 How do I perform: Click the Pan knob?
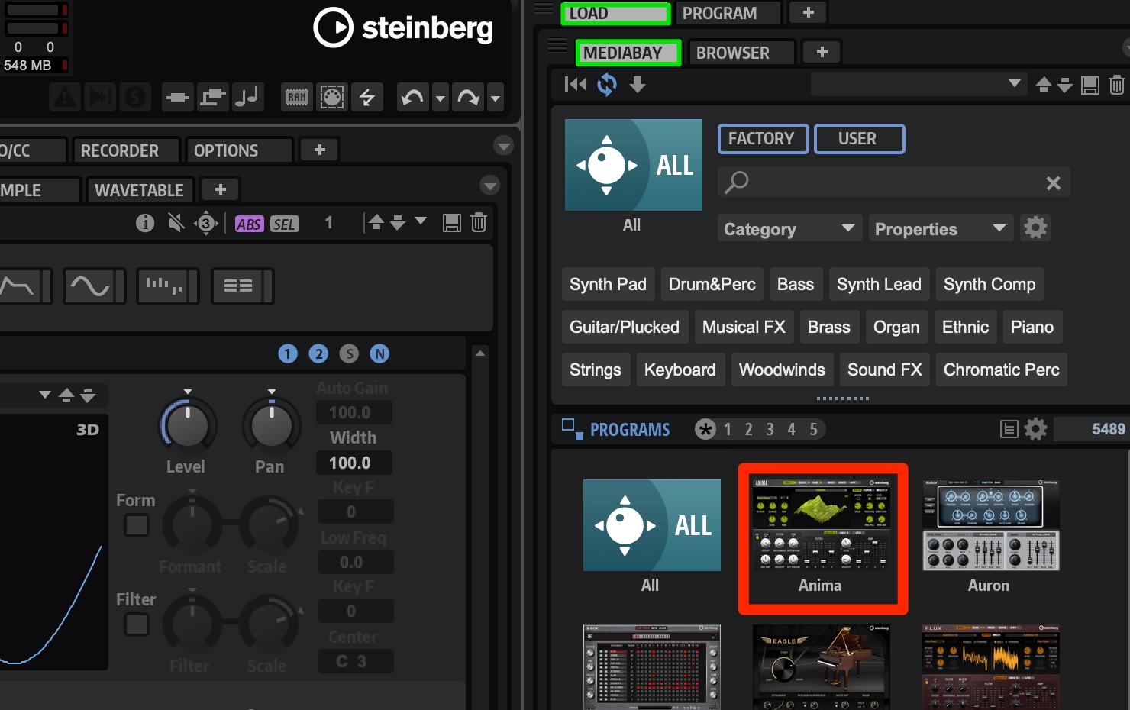click(271, 424)
